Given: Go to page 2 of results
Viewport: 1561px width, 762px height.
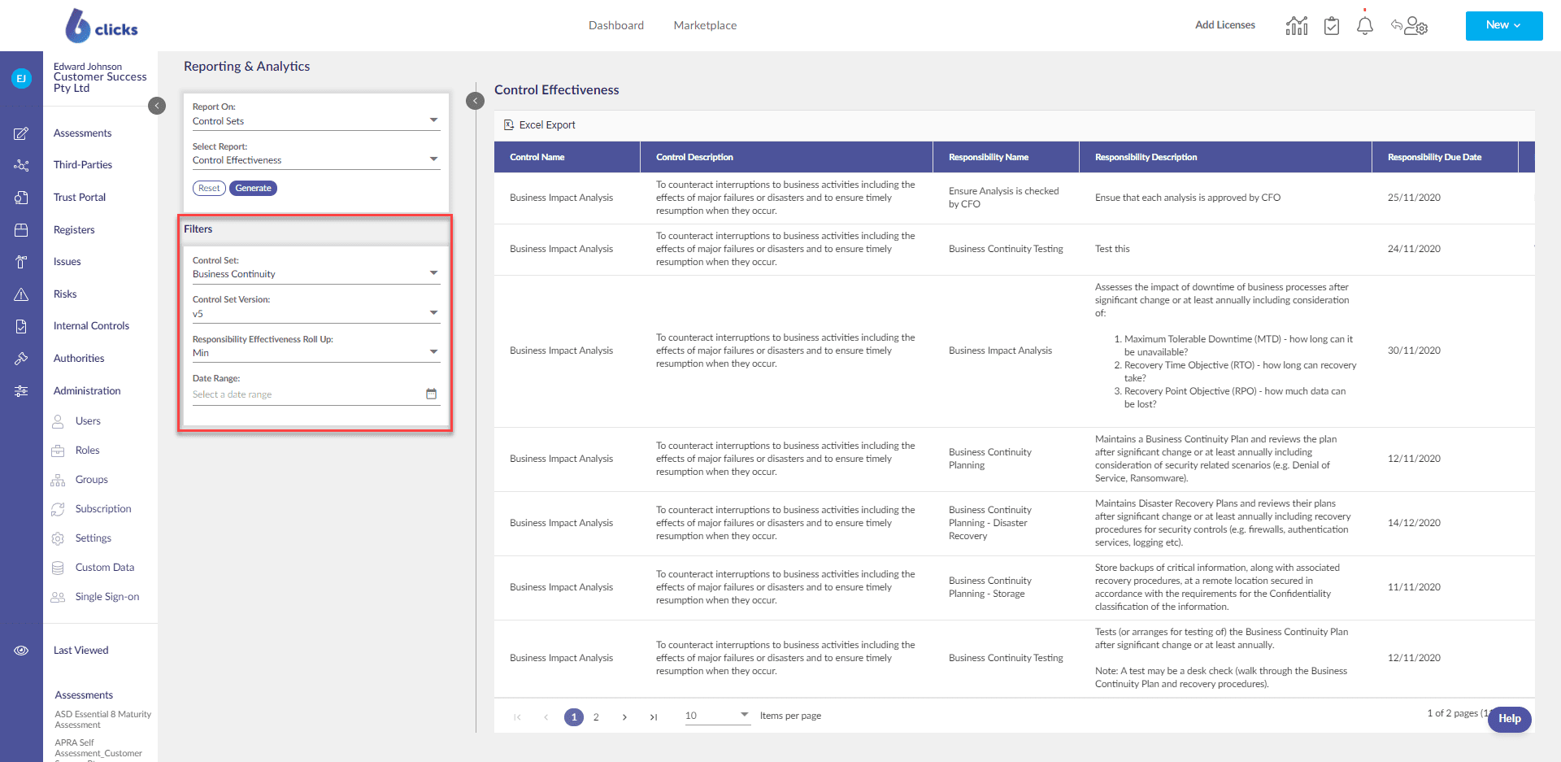Looking at the screenshot, I should [x=596, y=717].
